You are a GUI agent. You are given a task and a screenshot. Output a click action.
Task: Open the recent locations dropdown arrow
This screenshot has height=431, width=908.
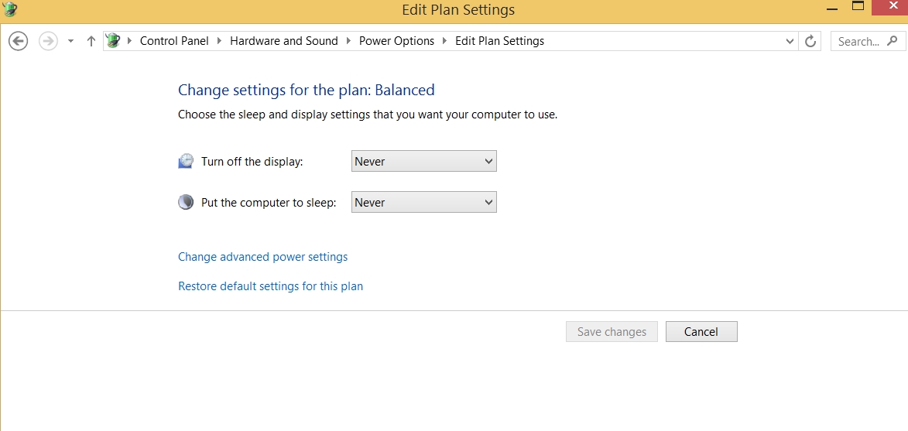[x=70, y=41]
